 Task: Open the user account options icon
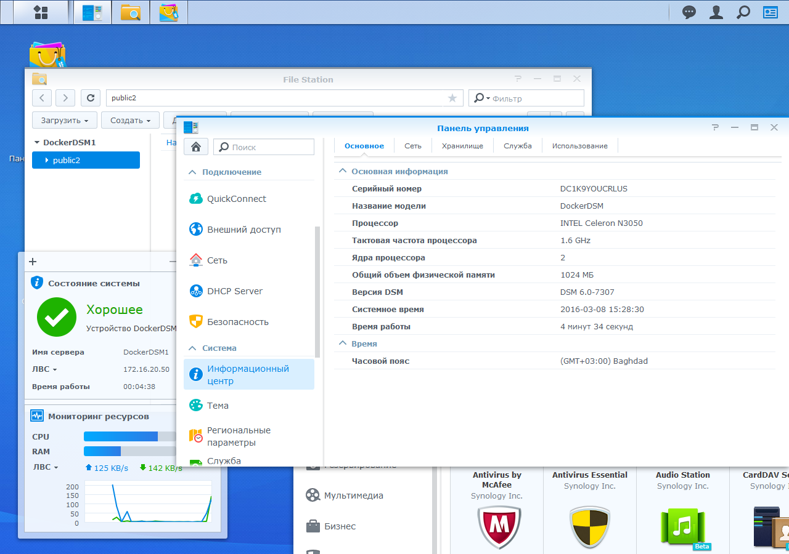tap(716, 12)
